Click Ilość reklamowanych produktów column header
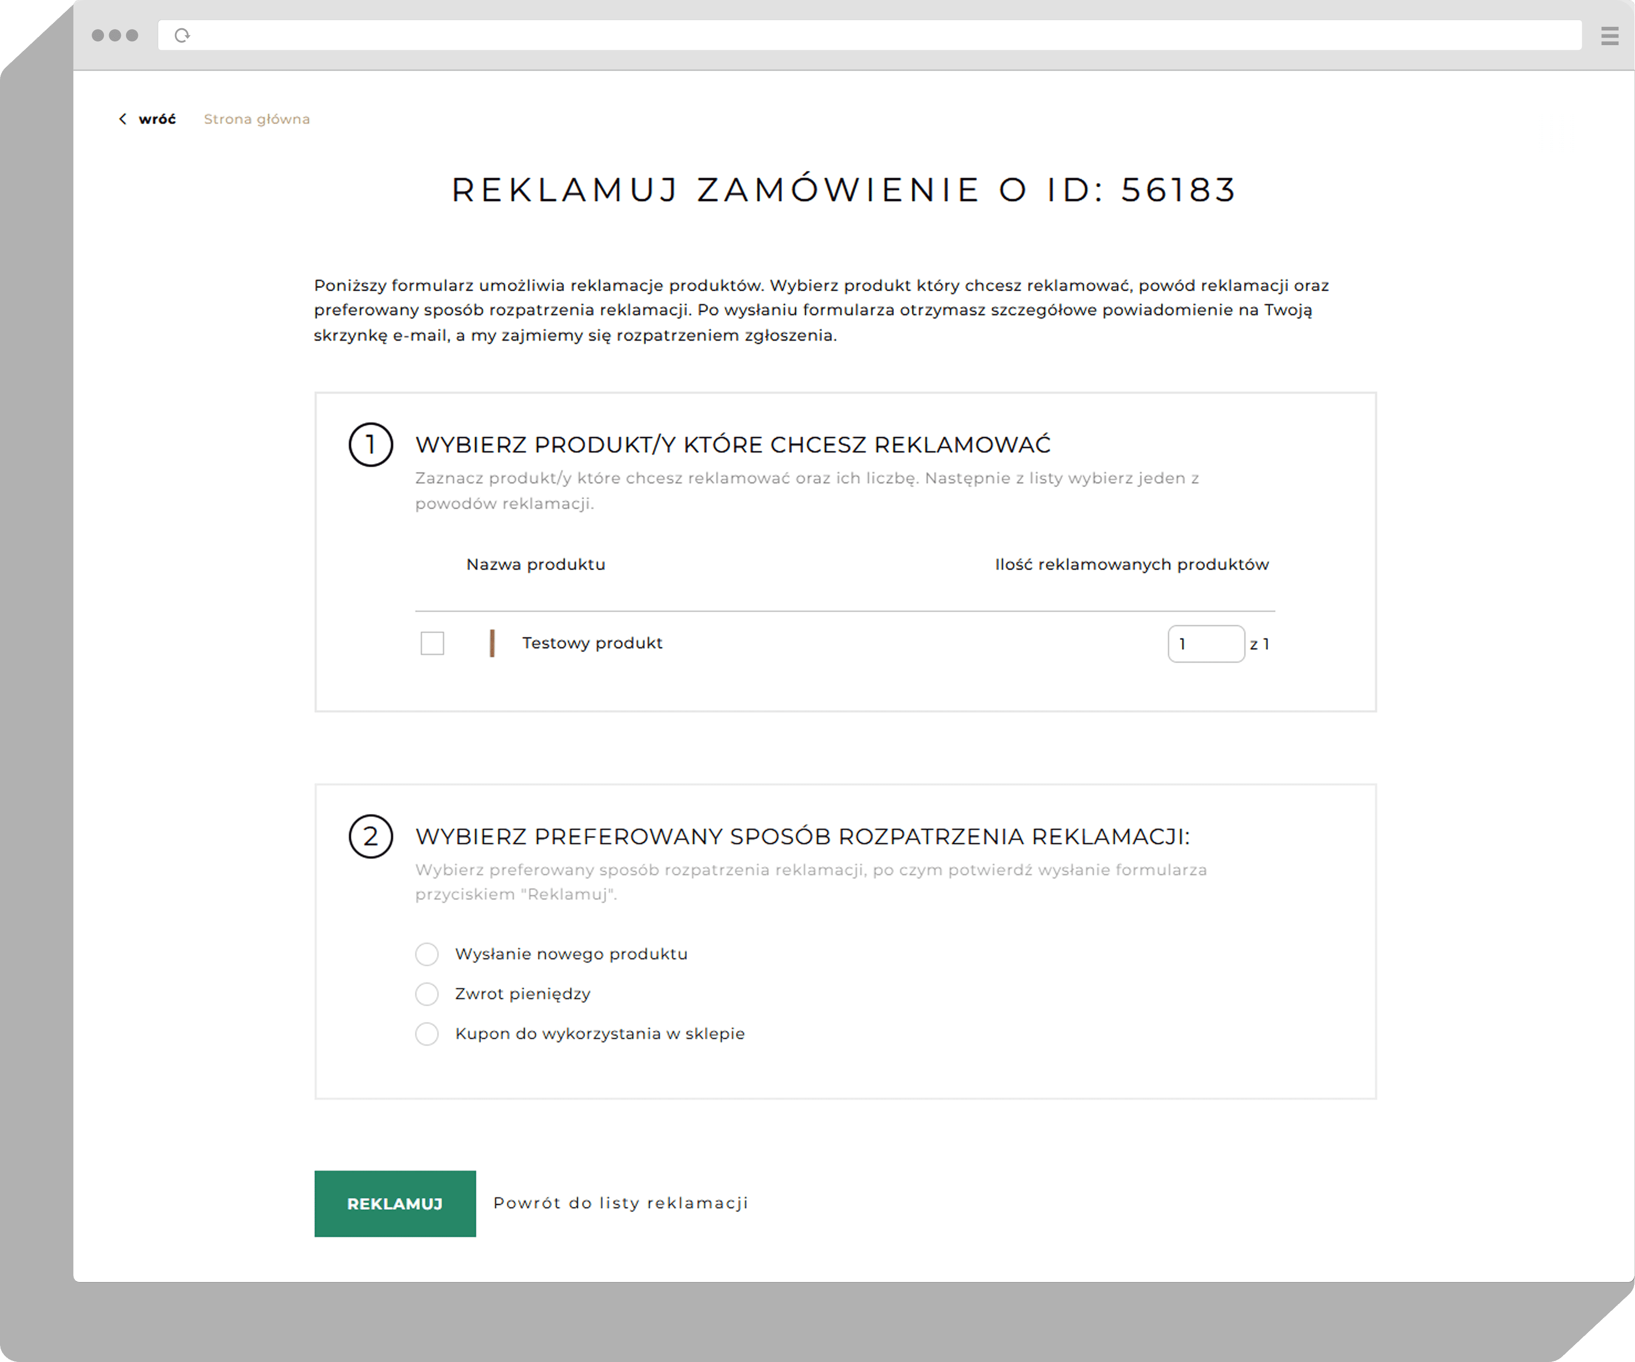The width and height of the screenshot is (1635, 1362). [x=1132, y=564]
